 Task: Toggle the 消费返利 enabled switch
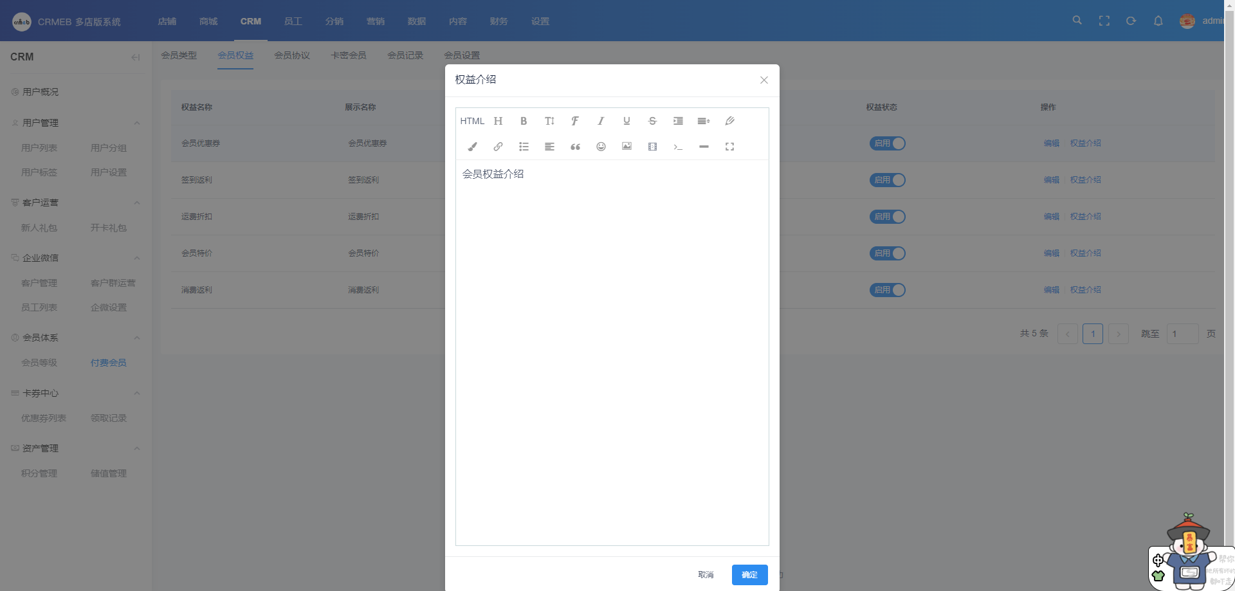pyautogui.click(x=887, y=290)
